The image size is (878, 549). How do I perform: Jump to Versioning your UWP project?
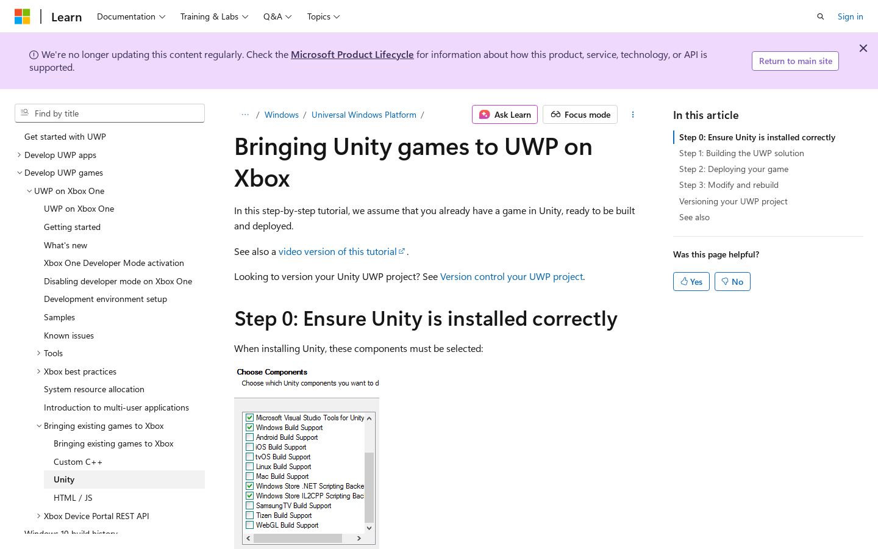coord(733,201)
